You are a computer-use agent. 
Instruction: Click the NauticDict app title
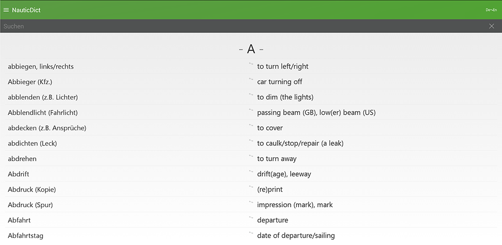point(26,10)
